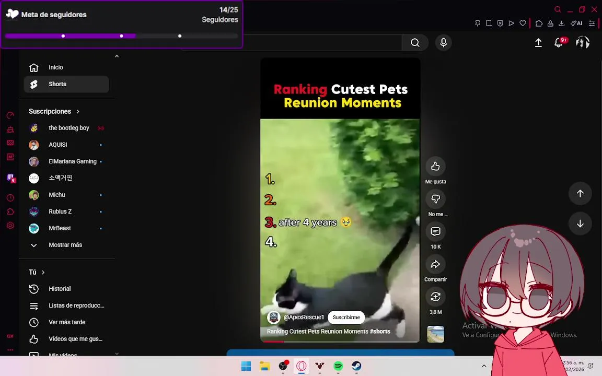Go to the next short arrow

(580, 224)
